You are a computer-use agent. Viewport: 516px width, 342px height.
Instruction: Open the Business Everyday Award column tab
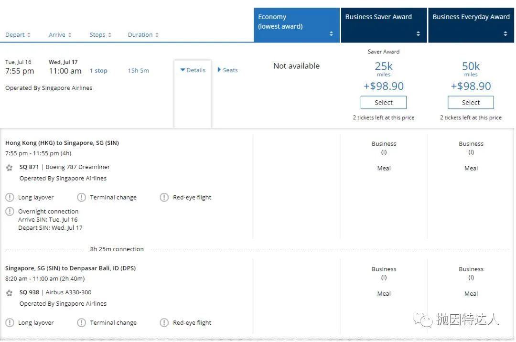pos(471,25)
